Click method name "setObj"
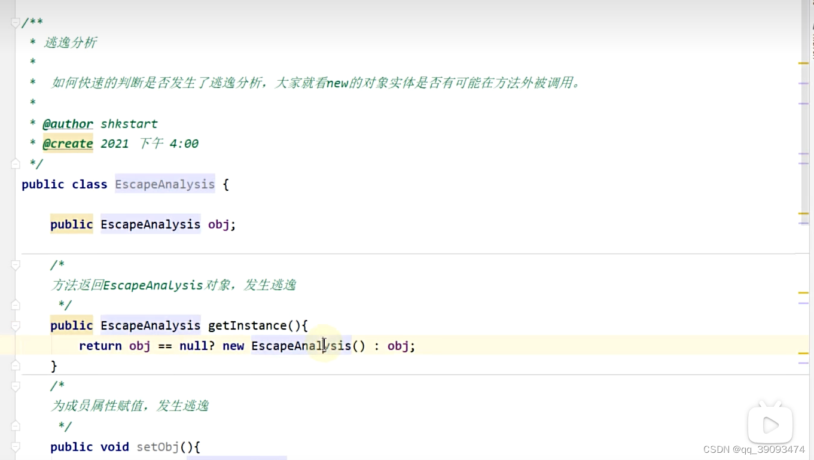The image size is (814, 460). tap(157, 447)
